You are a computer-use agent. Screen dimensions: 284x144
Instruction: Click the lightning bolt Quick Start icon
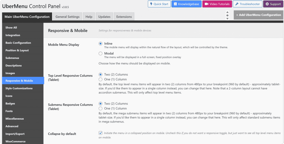[151, 4]
